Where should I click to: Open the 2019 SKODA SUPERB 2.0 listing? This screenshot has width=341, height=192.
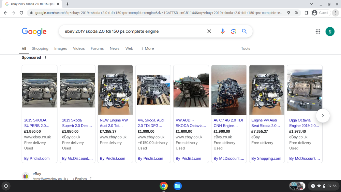coord(36,123)
